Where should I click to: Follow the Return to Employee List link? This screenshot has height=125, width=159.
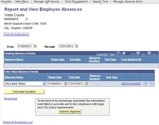coord(18,122)
